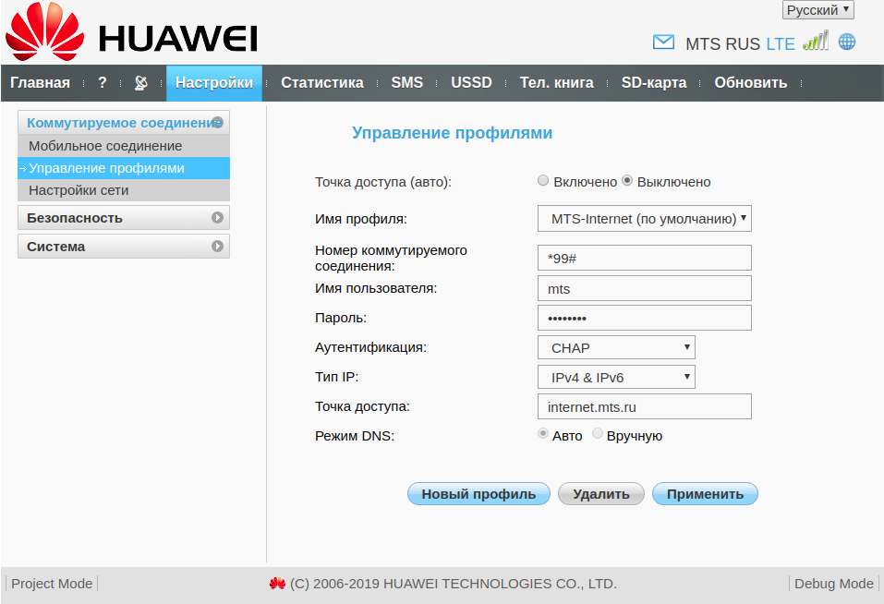Open the Project Mode link
Screen dimensions: 884x604
tap(52, 584)
